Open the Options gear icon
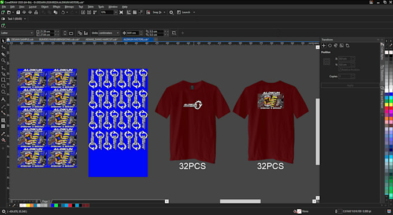 pyautogui.click(x=171, y=12)
